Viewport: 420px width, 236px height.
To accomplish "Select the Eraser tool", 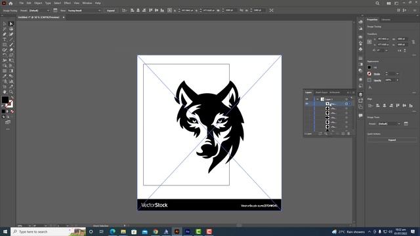I will click(x=11, y=50).
